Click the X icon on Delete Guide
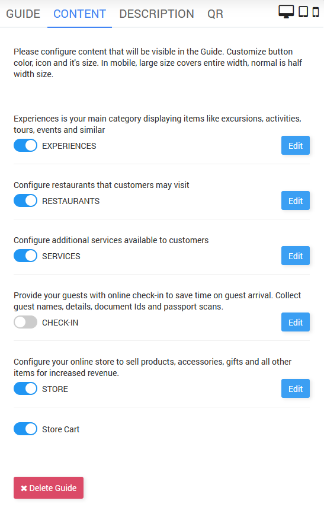The image size is (324, 507). tap(24, 488)
